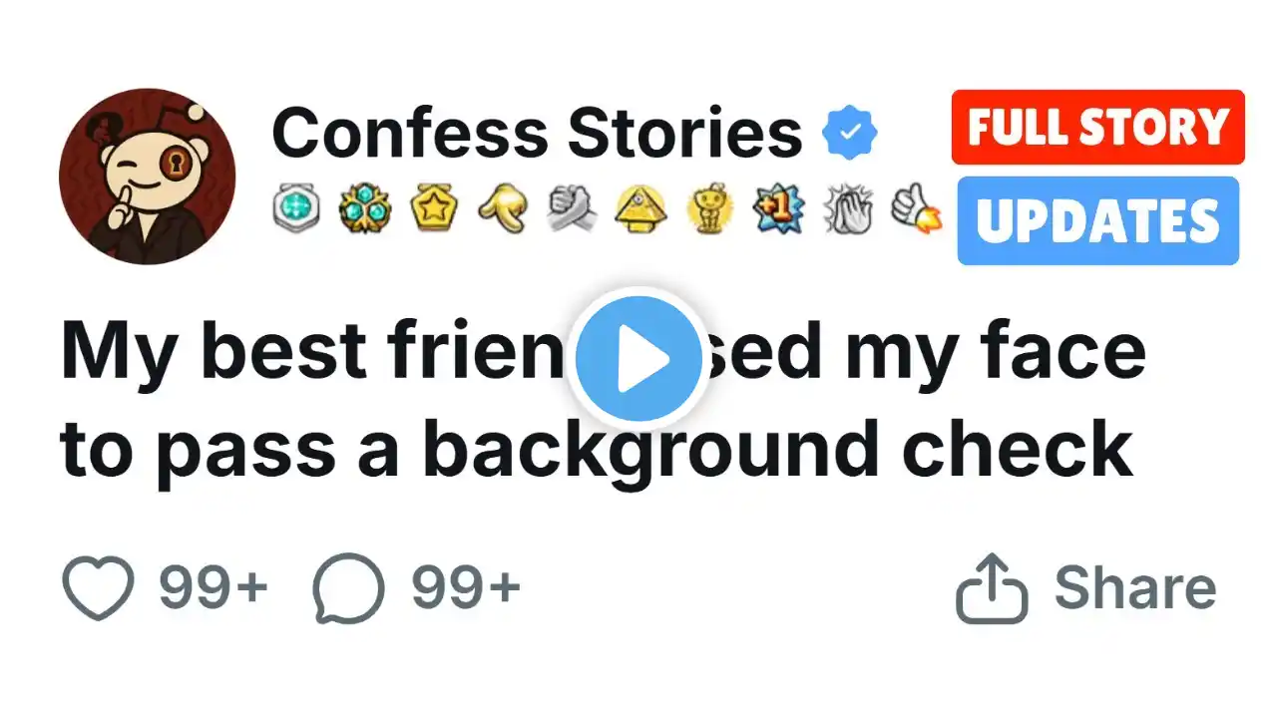Click the blue verified checkmark badge
The width and height of the screenshot is (1277, 718).
[849, 135]
